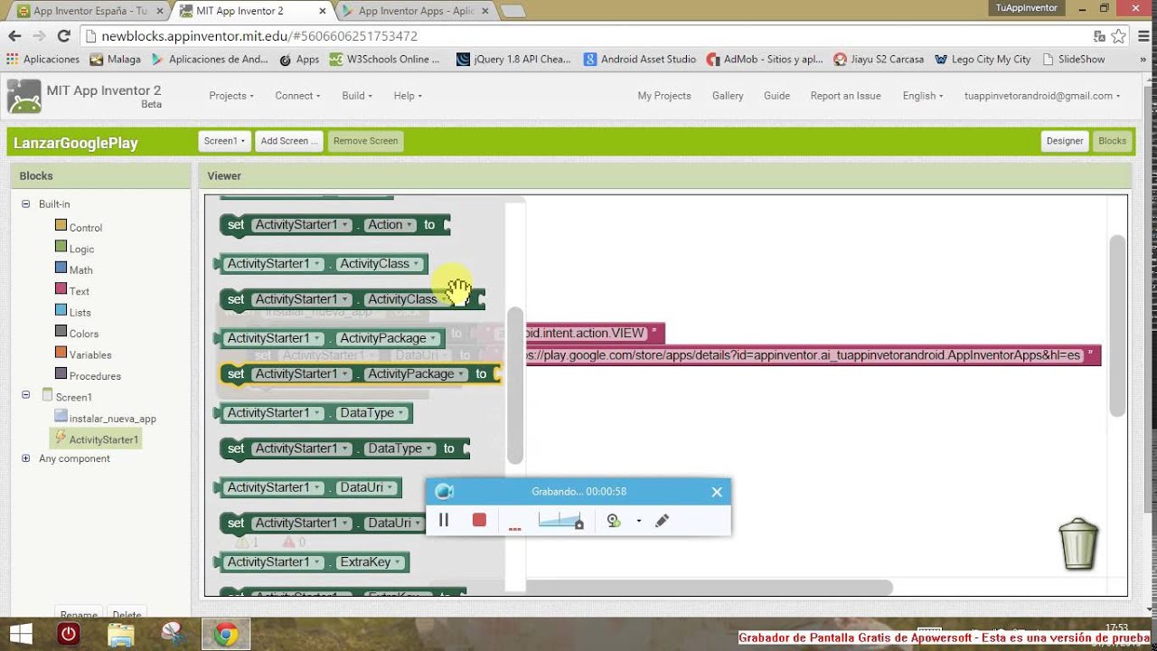Image resolution: width=1157 pixels, height=651 pixels.
Task: Open the recorder webcam options arrow
Action: pyautogui.click(x=638, y=521)
